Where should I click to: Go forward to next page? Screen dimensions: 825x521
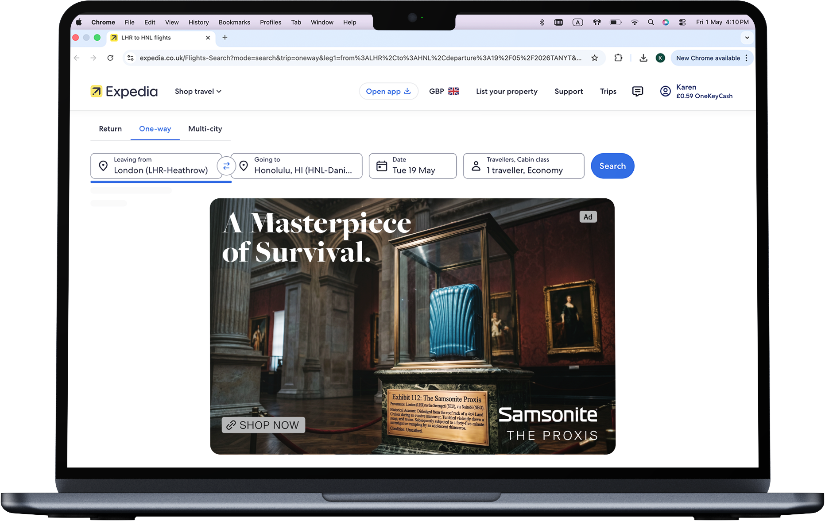(x=93, y=58)
